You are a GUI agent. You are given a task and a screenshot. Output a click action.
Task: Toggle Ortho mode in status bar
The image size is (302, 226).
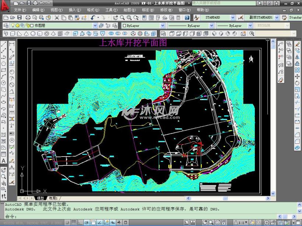point(80,223)
